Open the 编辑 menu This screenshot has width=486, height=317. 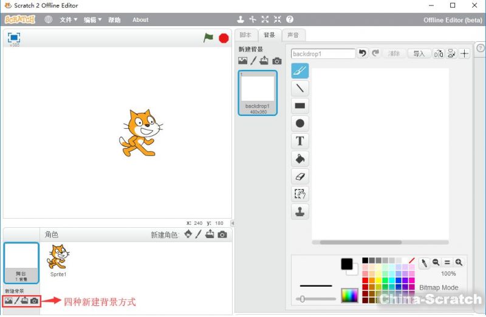[92, 19]
